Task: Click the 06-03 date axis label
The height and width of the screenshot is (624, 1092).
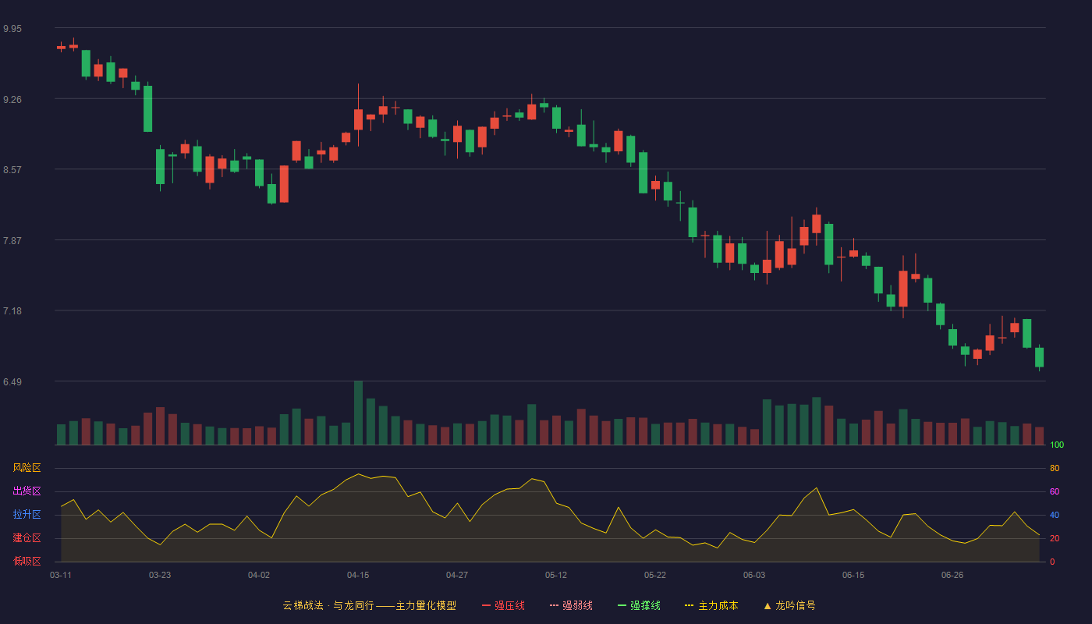Action: [x=754, y=575]
